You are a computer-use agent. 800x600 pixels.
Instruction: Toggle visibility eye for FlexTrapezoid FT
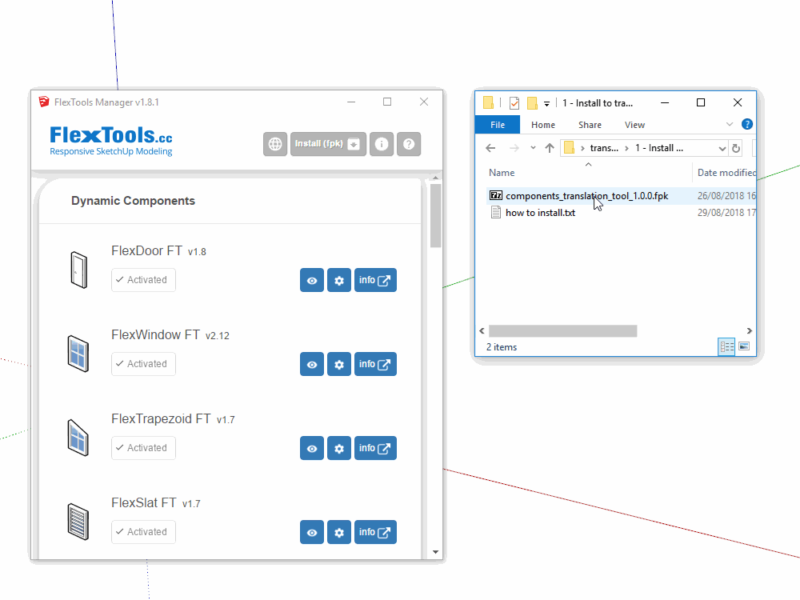312,448
